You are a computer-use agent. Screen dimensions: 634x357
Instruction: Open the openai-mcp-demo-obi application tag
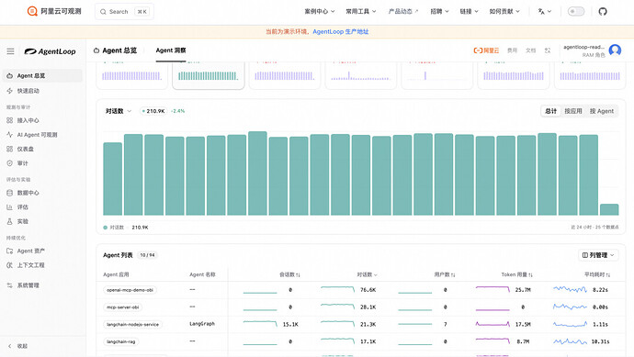point(130,290)
